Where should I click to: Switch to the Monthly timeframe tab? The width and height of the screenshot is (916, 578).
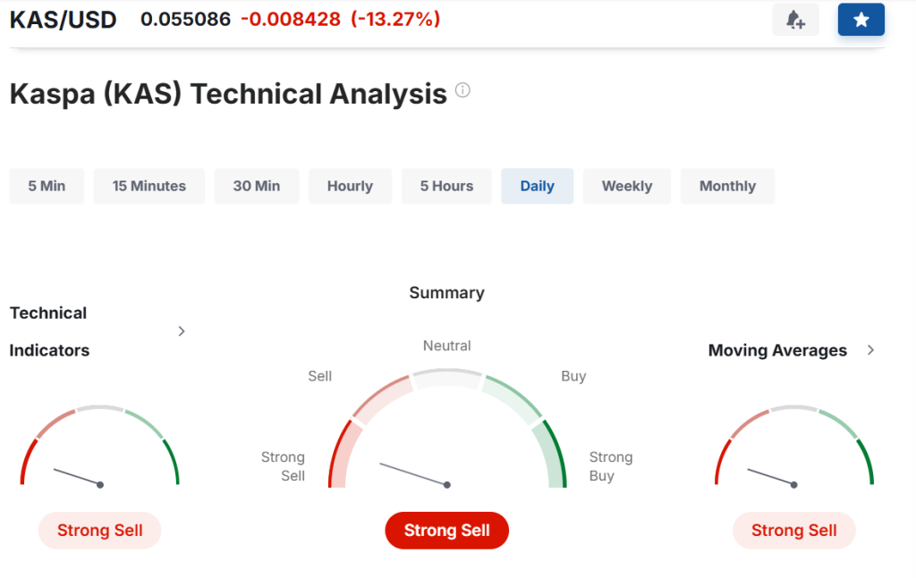pyautogui.click(x=727, y=186)
